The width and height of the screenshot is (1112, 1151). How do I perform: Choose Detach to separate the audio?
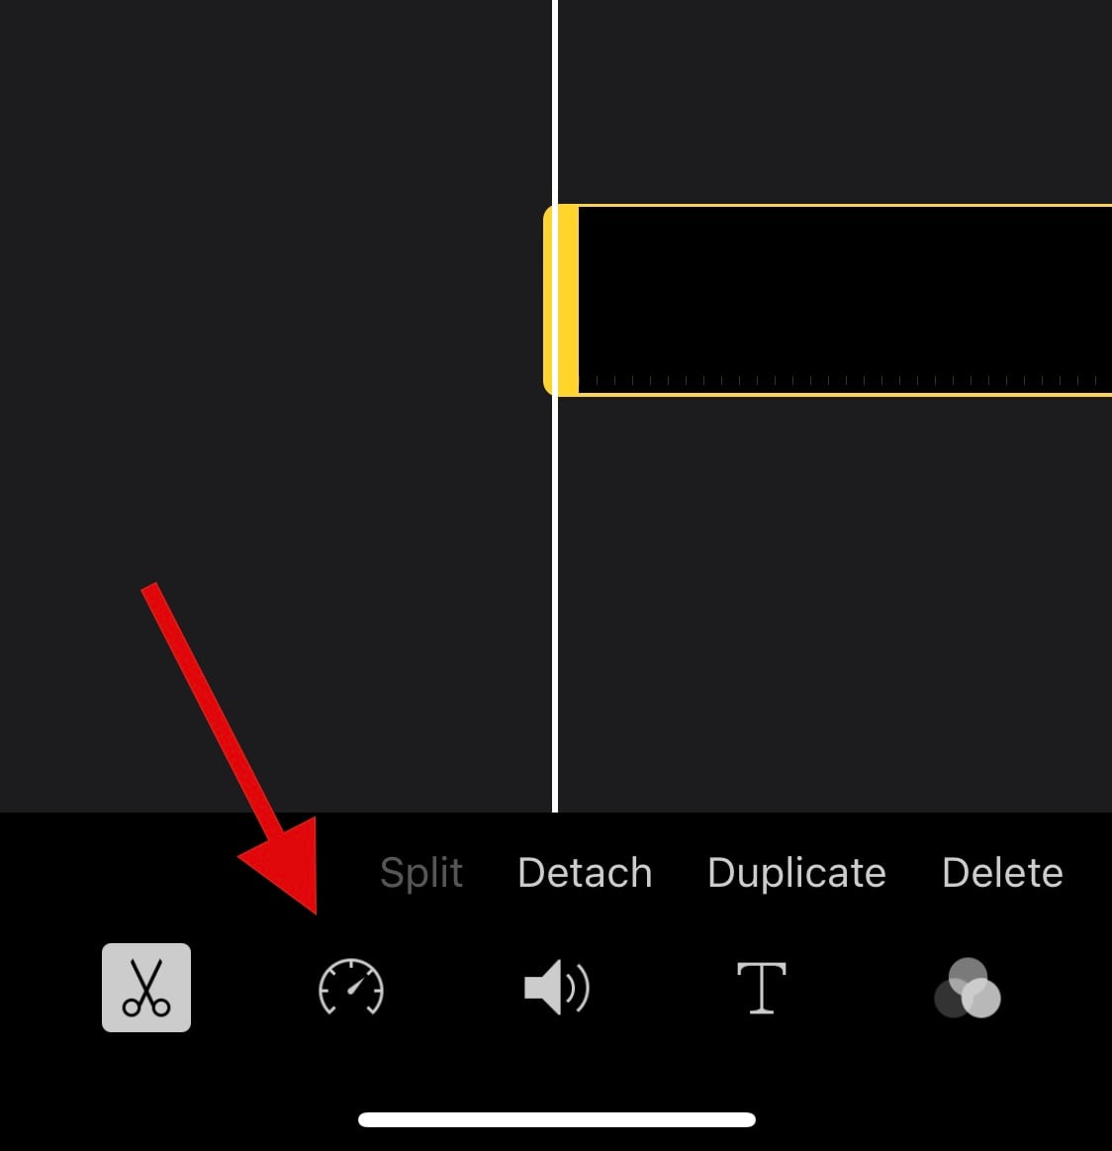(x=585, y=873)
